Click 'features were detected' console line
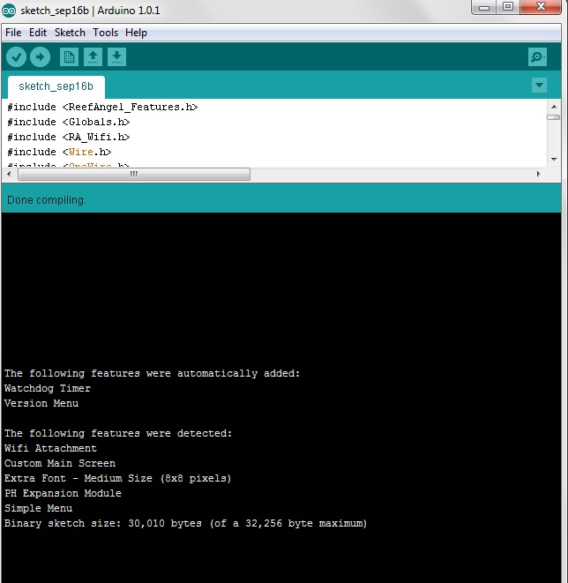The width and height of the screenshot is (568, 583). (118, 433)
